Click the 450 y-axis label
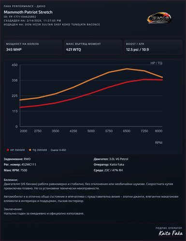 click(x=14, y=65)
